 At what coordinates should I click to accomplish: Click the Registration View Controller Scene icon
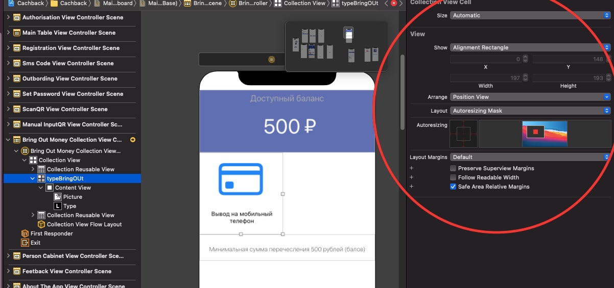pyautogui.click(x=17, y=48)
